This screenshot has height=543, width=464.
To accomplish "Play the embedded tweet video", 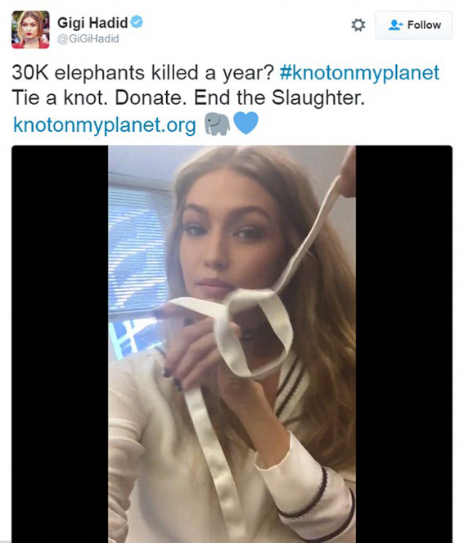I will tap(232, 344).
